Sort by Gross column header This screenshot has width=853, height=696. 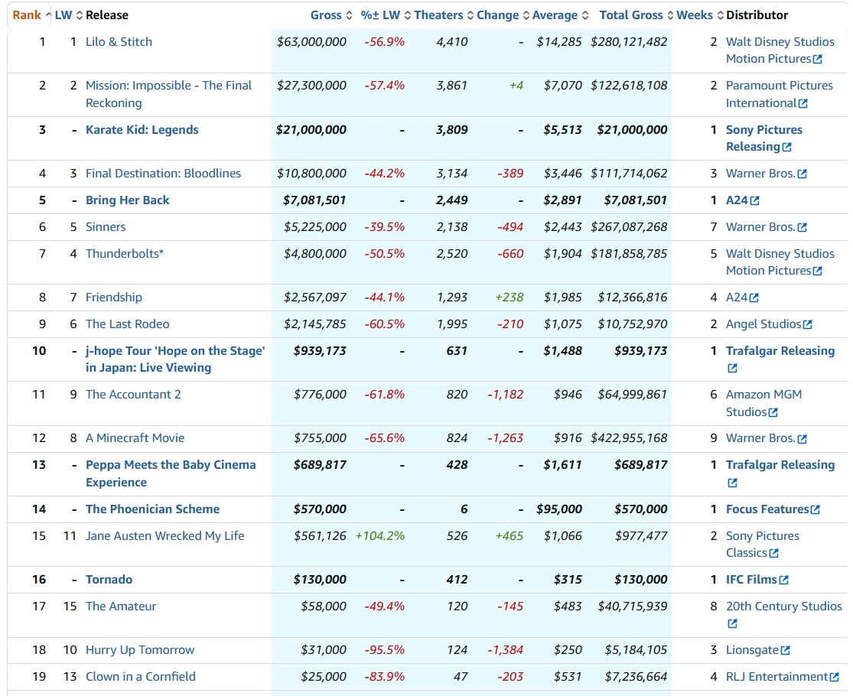coord(331,15)
